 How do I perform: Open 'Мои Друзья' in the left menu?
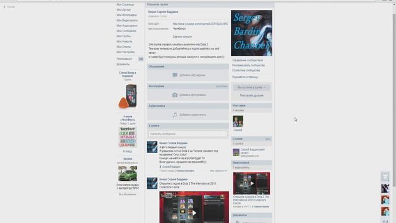[124, 10]
